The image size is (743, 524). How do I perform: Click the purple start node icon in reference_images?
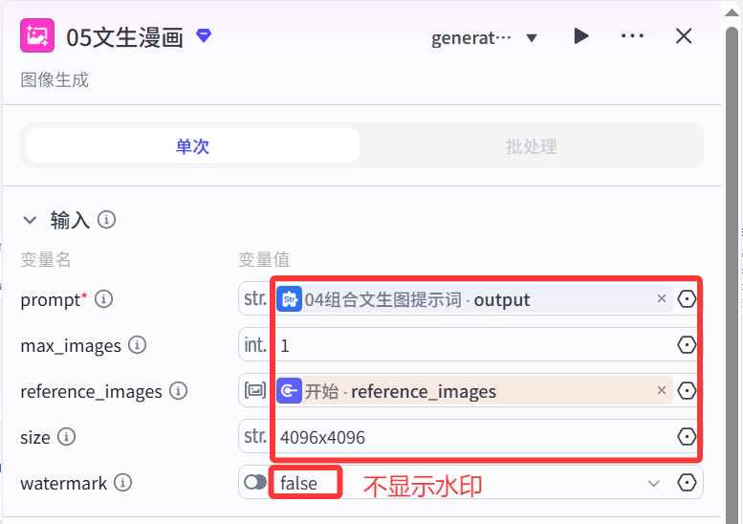[x=289, y=391]
